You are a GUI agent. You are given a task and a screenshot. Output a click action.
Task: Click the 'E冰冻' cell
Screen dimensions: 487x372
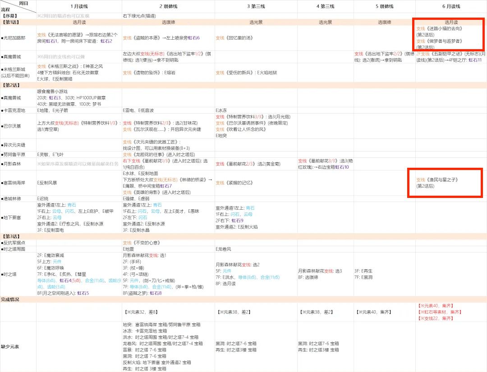click(221, 110)
